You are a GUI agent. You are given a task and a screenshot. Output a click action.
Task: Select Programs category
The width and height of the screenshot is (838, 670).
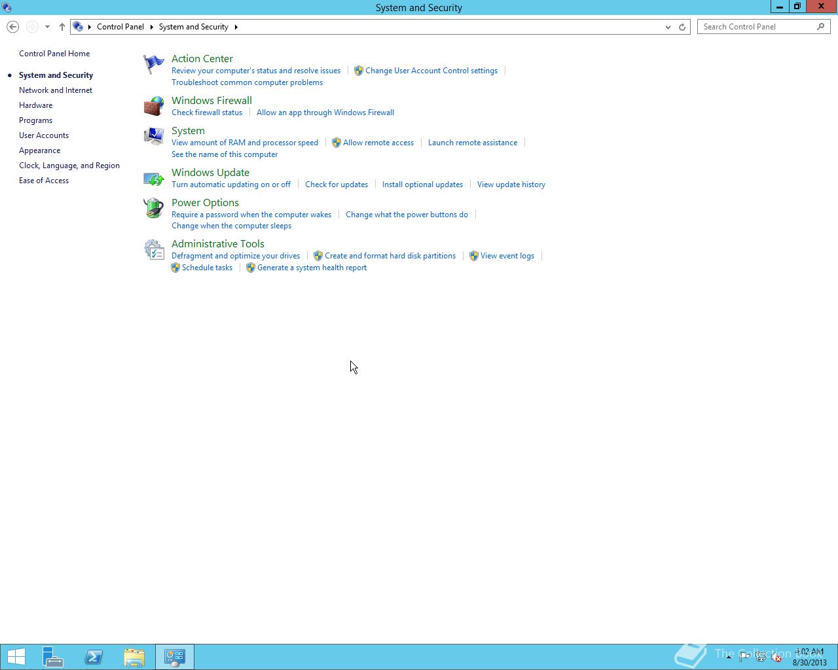pyautogui.click(x=35, y=120)
